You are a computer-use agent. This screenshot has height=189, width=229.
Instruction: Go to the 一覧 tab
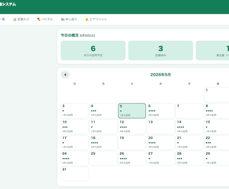tap(2, 19)
